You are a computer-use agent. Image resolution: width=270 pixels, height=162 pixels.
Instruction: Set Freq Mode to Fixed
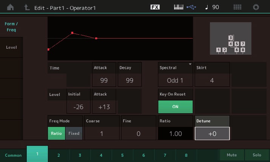pyautogui.click(x=74, y=133)
